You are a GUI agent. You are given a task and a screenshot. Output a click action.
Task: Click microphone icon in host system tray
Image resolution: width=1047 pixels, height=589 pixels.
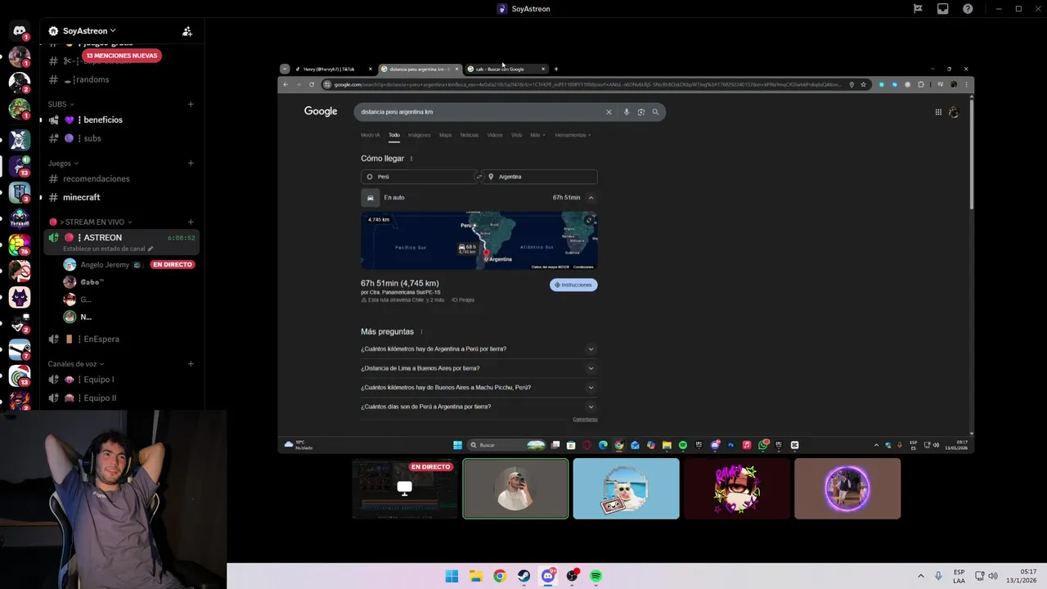[938, 576]
